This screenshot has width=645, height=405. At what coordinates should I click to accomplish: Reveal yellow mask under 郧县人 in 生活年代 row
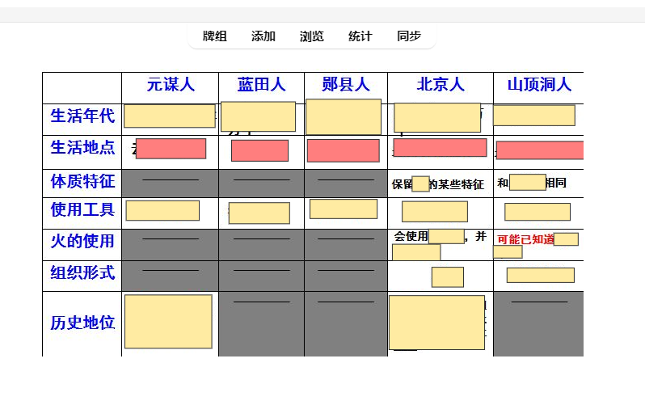[344, 116]
